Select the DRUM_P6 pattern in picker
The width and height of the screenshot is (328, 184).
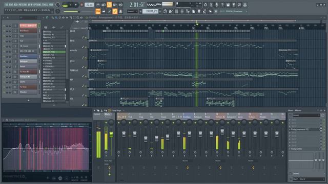click(x=54, y=46)
